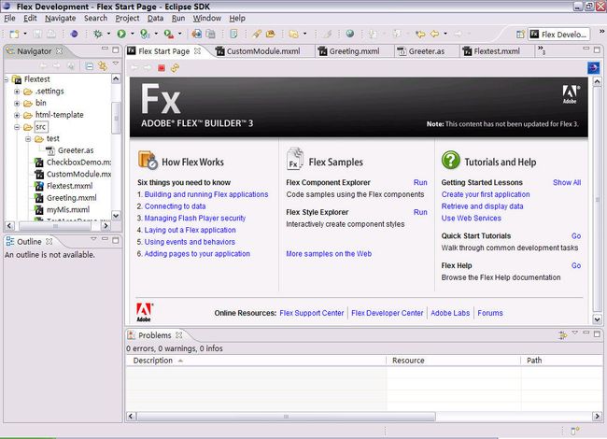The height and width of the screenshot is (439, 607).
Task: Open the Problems view menu triangle
Action: tap(575, 333)
